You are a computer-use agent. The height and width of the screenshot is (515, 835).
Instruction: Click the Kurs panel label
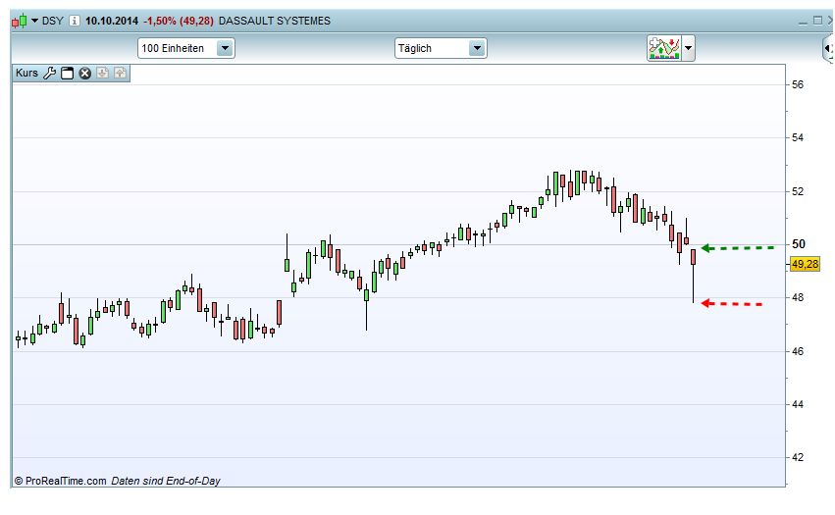(26, 73)
